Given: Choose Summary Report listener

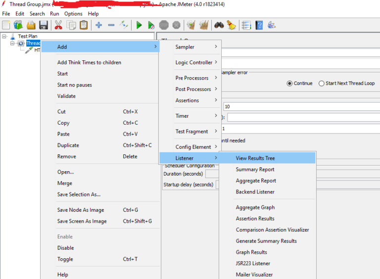Looking at the screenshot, I should point(268,169).
